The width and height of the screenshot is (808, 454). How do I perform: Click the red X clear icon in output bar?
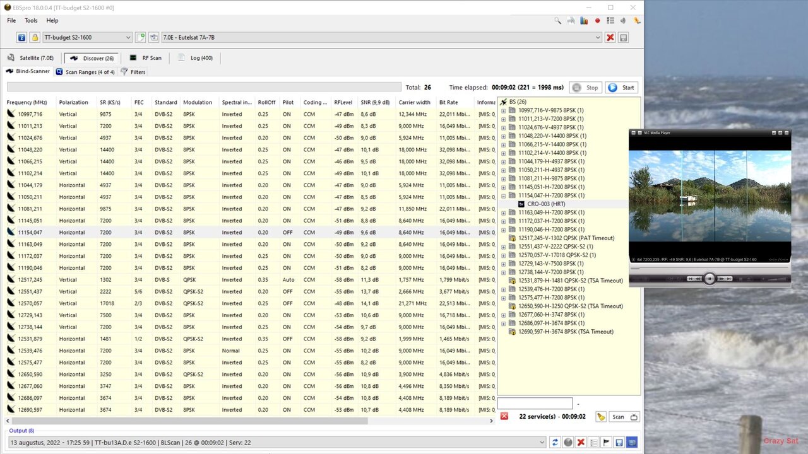pyautogui.click(x=580, y=442)
